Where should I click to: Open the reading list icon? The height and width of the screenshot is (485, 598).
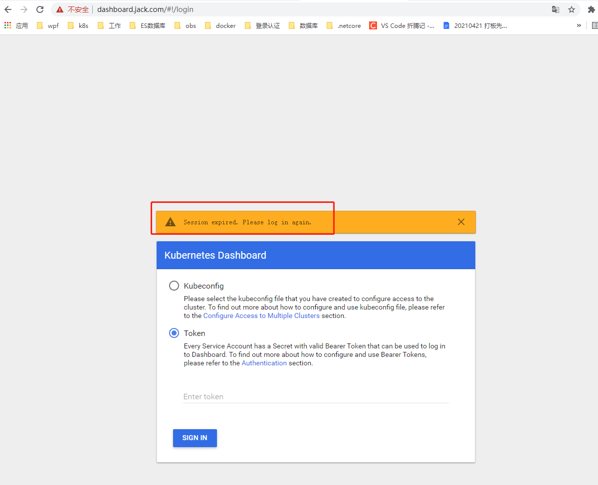[x=595, y=25]
